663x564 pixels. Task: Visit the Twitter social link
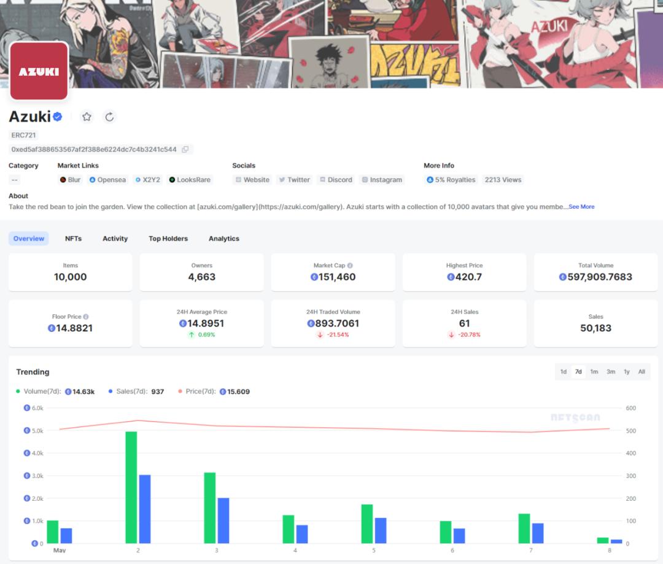coord(294,180)
